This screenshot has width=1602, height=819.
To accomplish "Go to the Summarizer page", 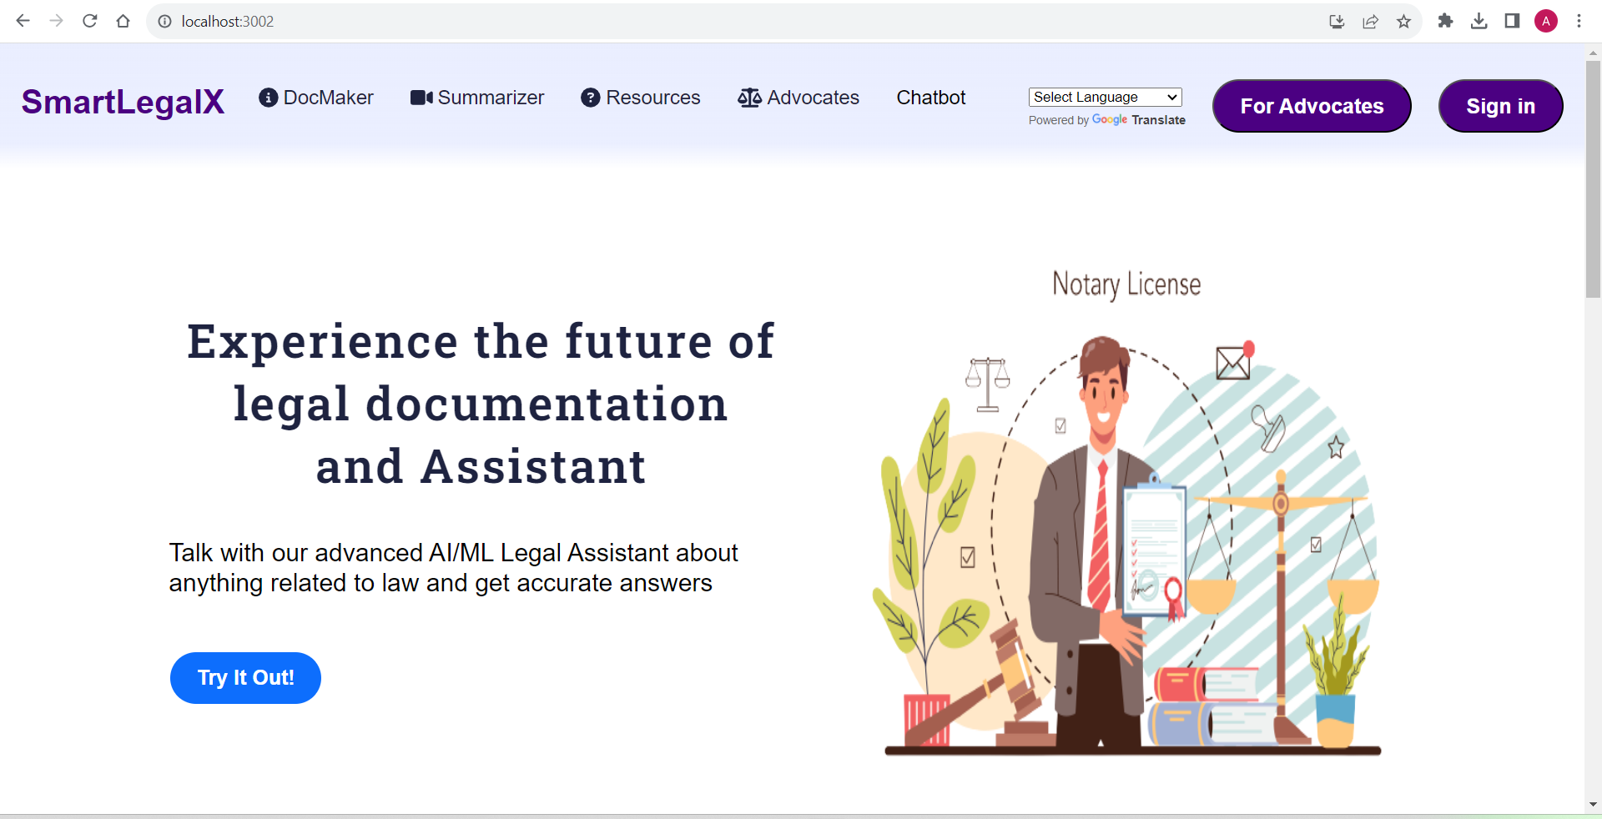I will pos(477,98).
